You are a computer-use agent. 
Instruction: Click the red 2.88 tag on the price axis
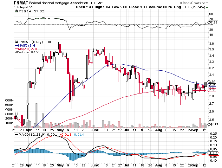(x=212, y=90)
